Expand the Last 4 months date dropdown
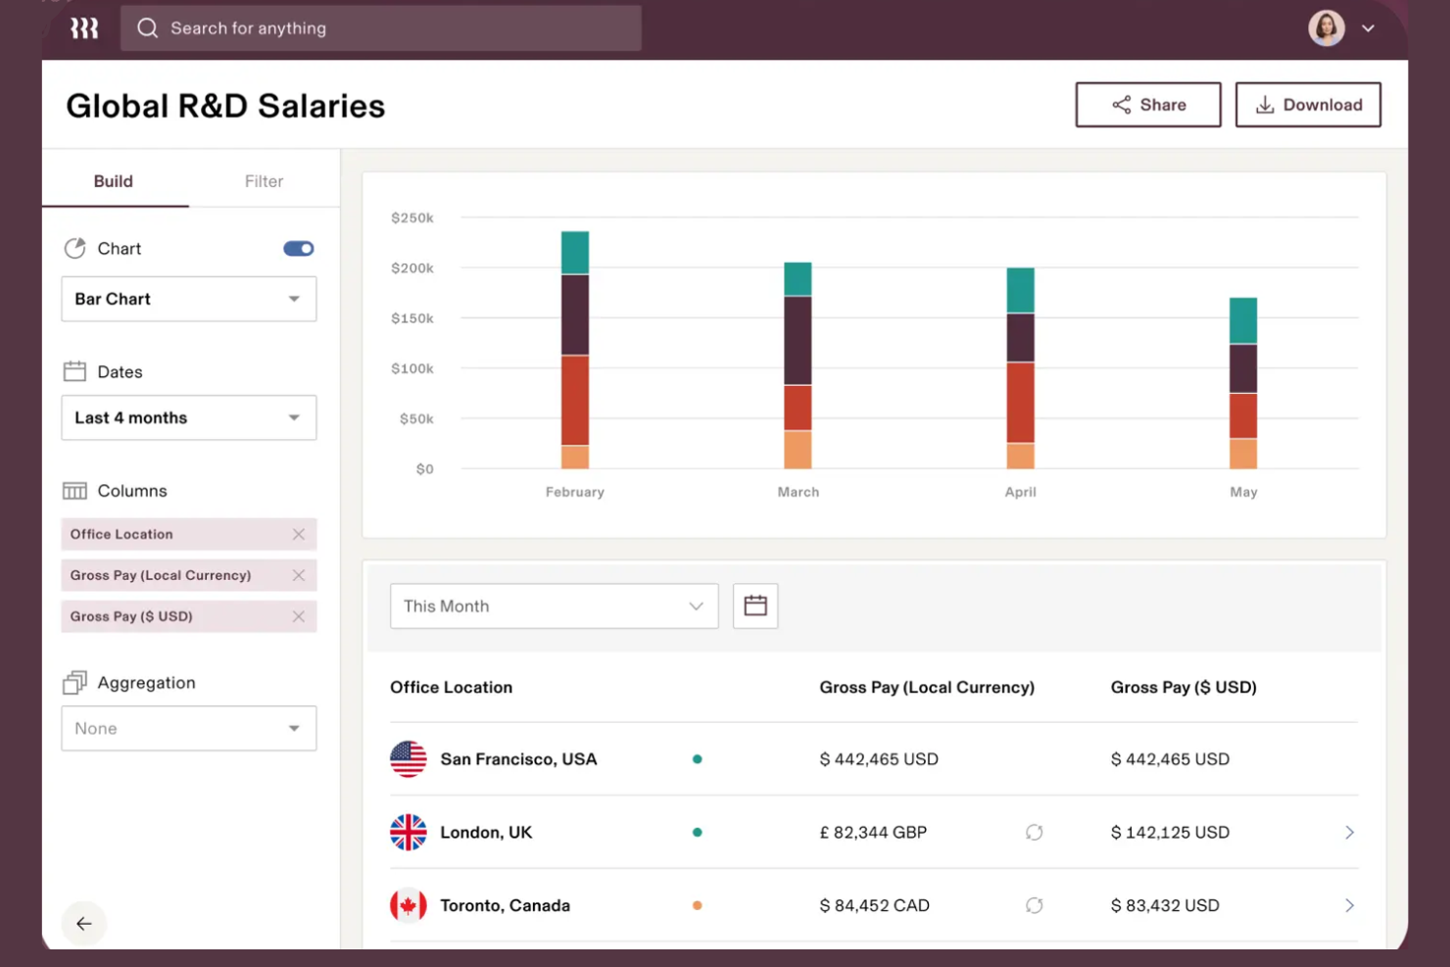Viewport: 1450px width, 967px height. pos(293,417)
